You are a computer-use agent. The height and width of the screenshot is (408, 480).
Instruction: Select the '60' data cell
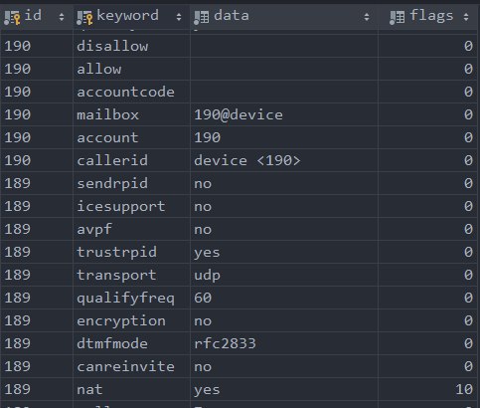pyautogui.click(x=284, y=298)
